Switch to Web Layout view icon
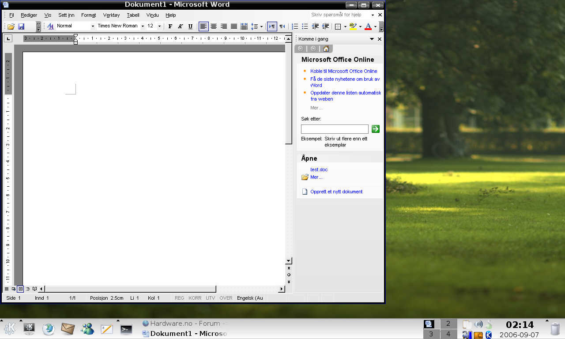 tap(13, 289)
